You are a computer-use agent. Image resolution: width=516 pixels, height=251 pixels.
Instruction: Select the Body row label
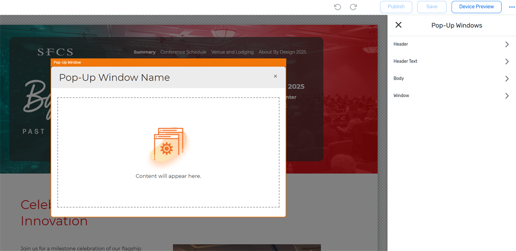coord(399,79)
